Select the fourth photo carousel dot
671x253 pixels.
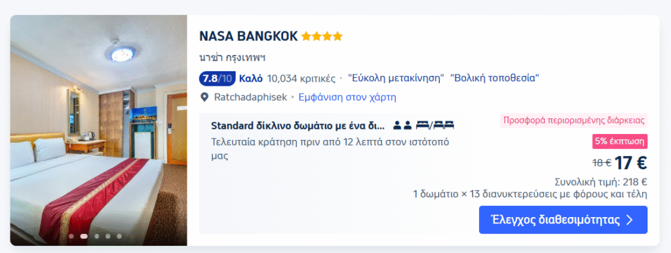point(108,236)
